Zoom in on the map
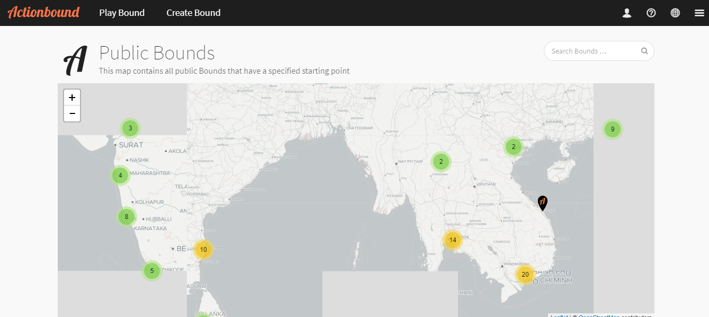This screenshot has width=709, height=317. coord(72,98)
